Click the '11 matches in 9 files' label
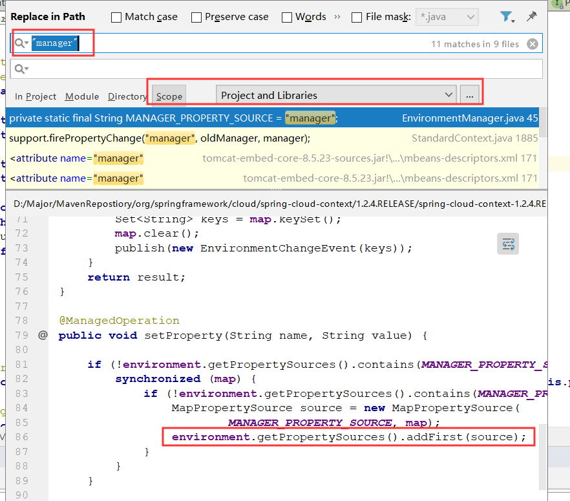Image resolution: width=570 pixels, height=501 pixels. (475, 44)
